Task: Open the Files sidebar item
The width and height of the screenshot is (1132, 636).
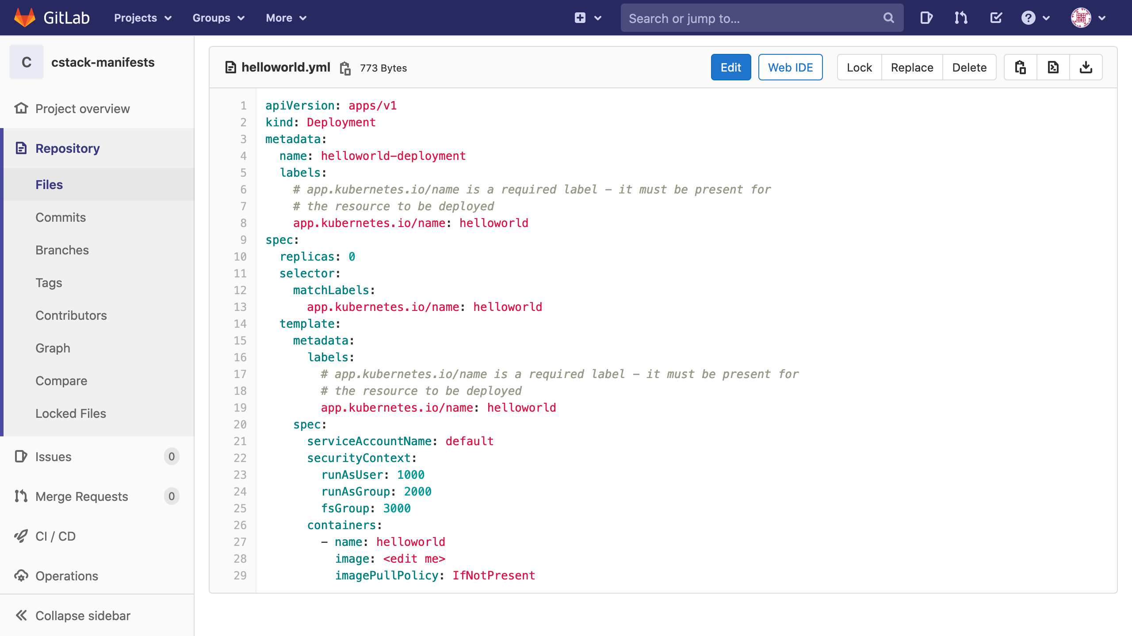Action: (x=97, y=185)
